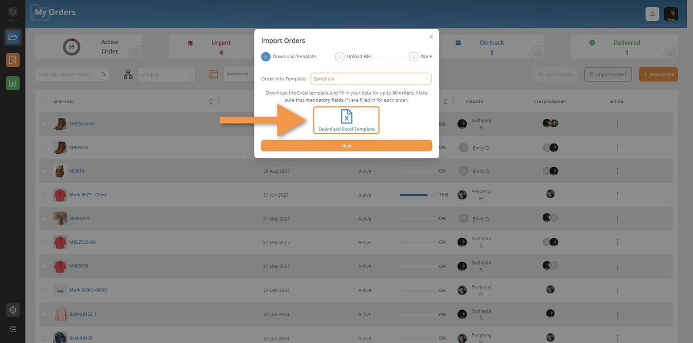Click the 75% progress bar of Mark-0023 - Clone
Image resolution: width=693 pixels, height=343 pixels.
pyautogui.click(x=418, y=195)
